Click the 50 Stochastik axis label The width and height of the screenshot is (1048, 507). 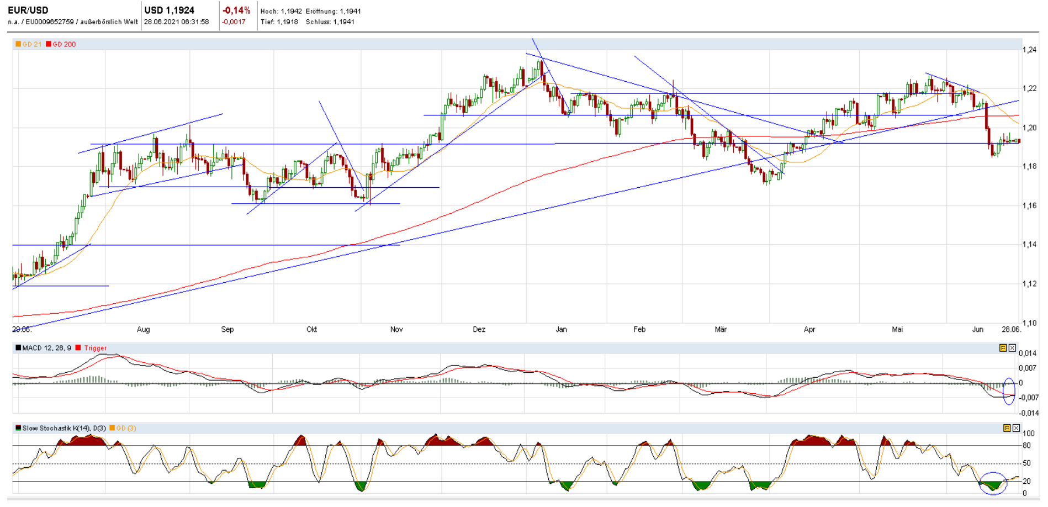click(x=1027, y=463)
